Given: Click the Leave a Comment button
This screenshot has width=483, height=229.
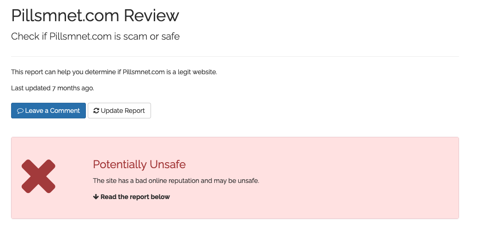Looking at the screenshot, I should tap(48, 110).
